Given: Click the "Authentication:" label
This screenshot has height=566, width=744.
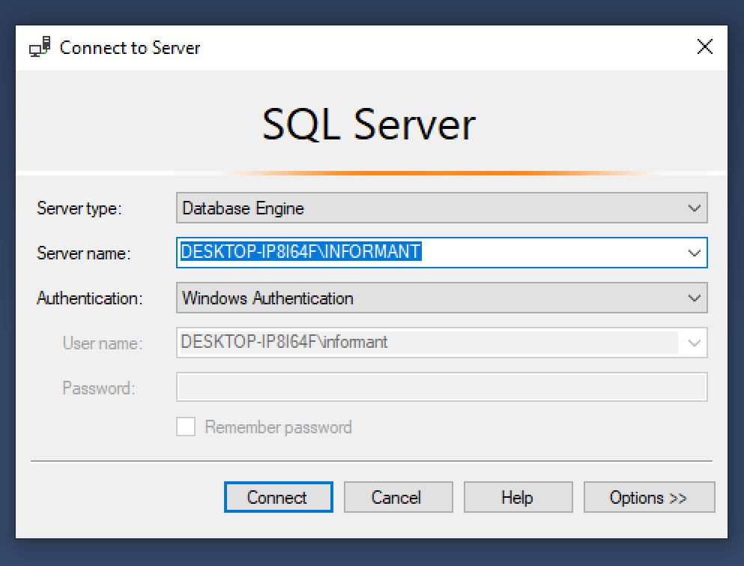Looking at the screenshot, I should tap(90, 298).
